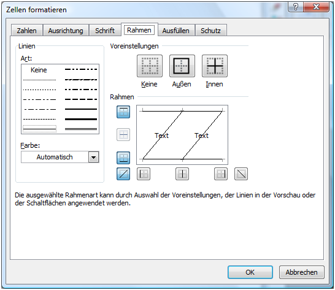Toggle the inner horizontal border button
This screenshot has height=290, width=335.
(x=123, y=134)
